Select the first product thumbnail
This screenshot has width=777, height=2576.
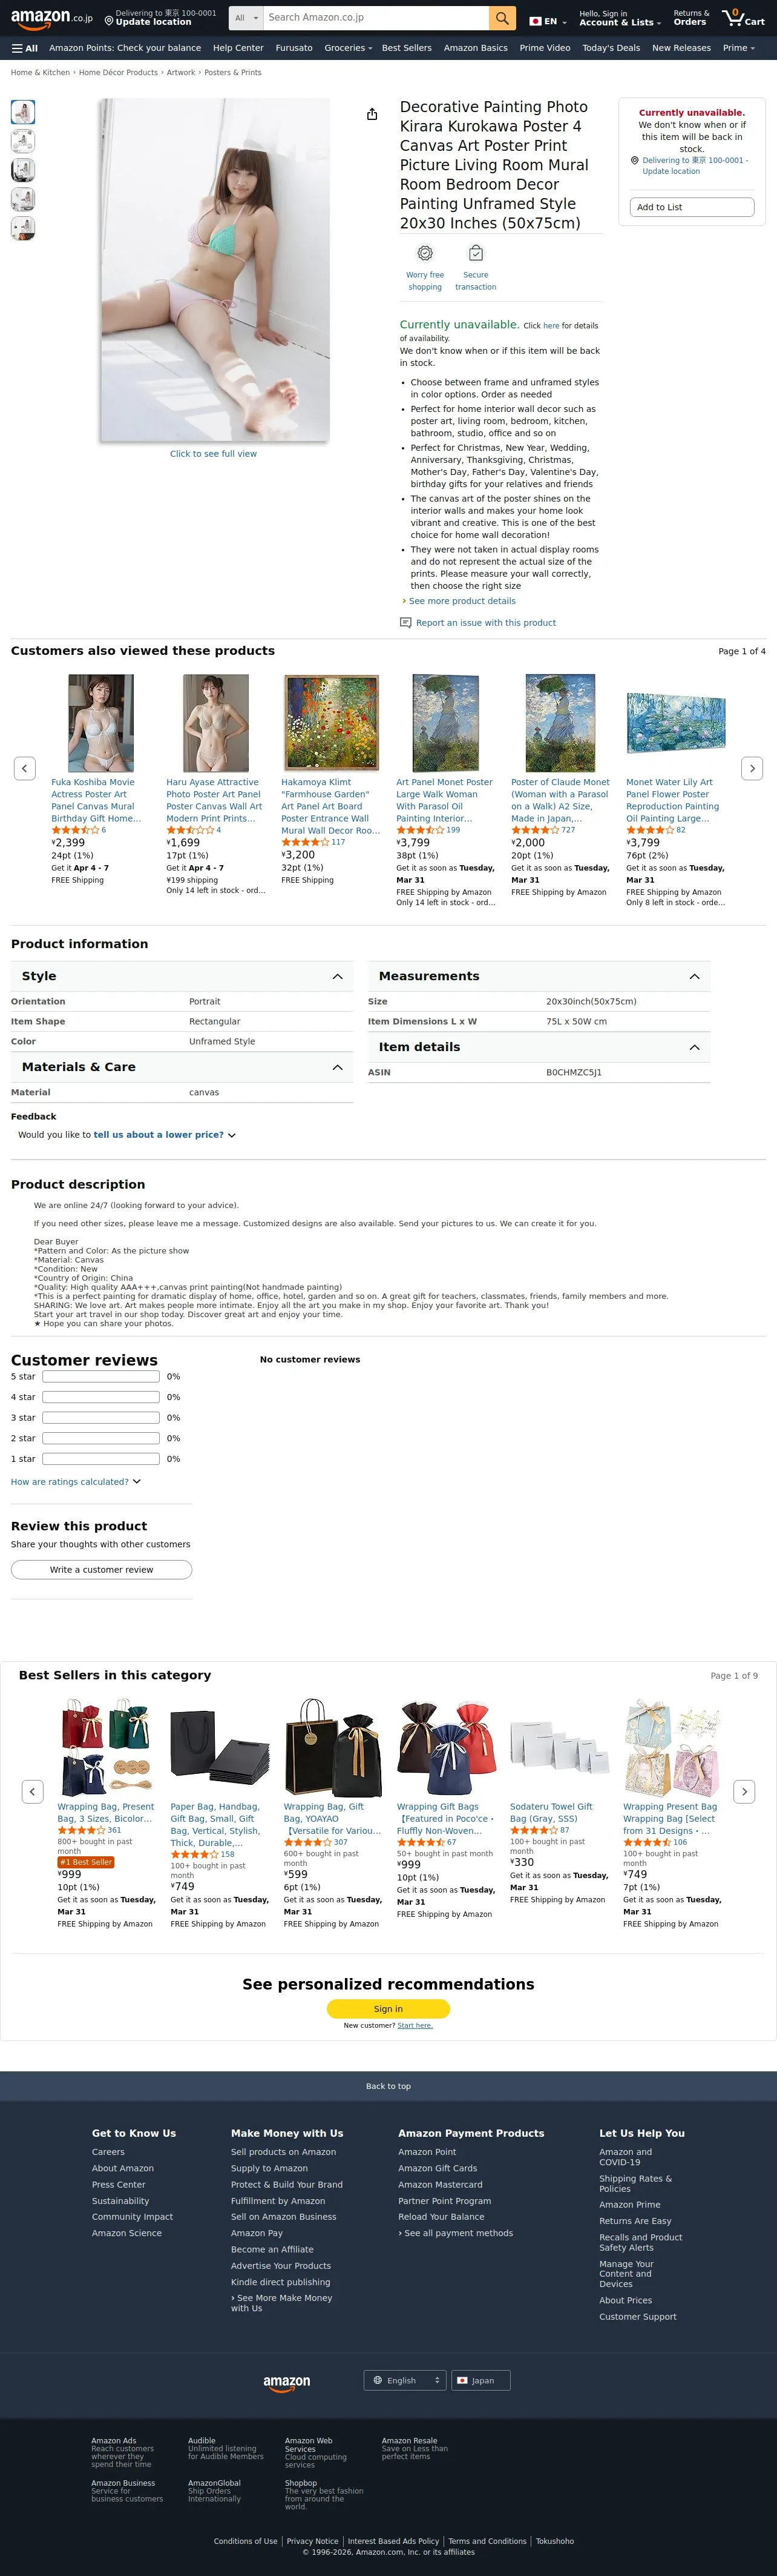click(x=23, y=112)
